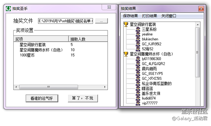Click the count 15 cell
The width and height of the screenshot is (211, 126).
[72, 55]
